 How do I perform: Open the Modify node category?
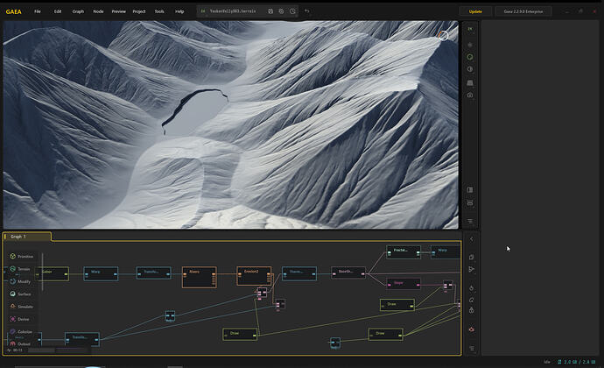point(20,281)
